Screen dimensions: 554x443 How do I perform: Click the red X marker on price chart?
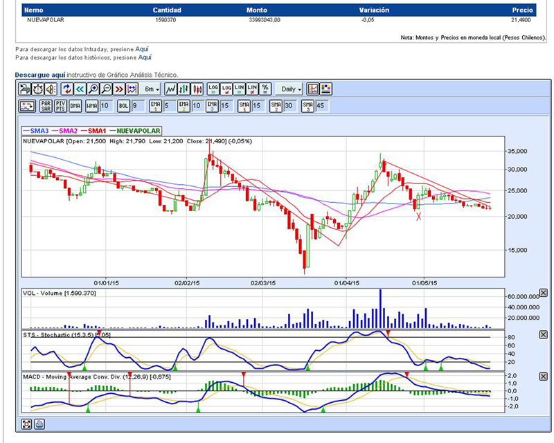419,216
